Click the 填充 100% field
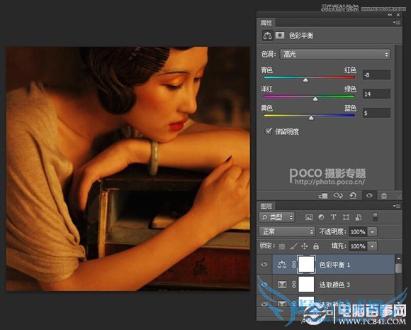This screenshot has height=330, width=411. (x=358, y=246)
